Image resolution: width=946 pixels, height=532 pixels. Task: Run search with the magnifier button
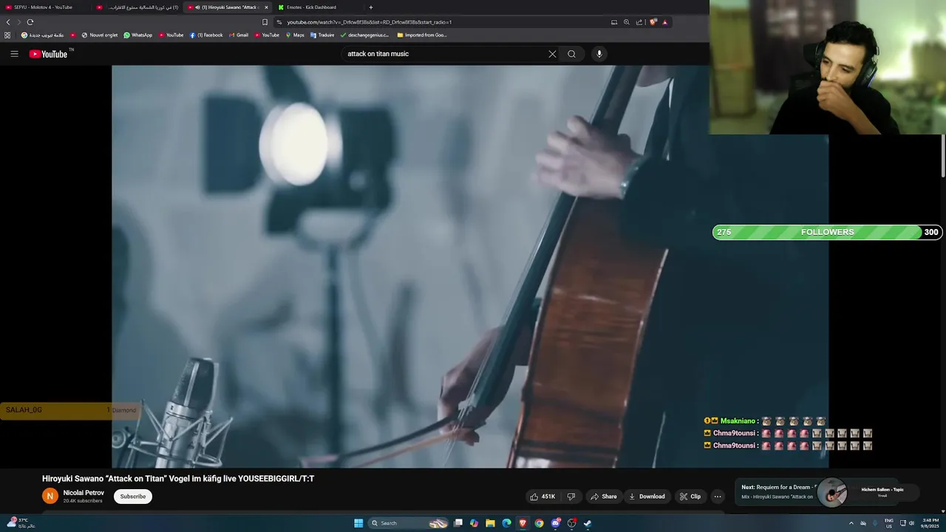click(571, 54)
